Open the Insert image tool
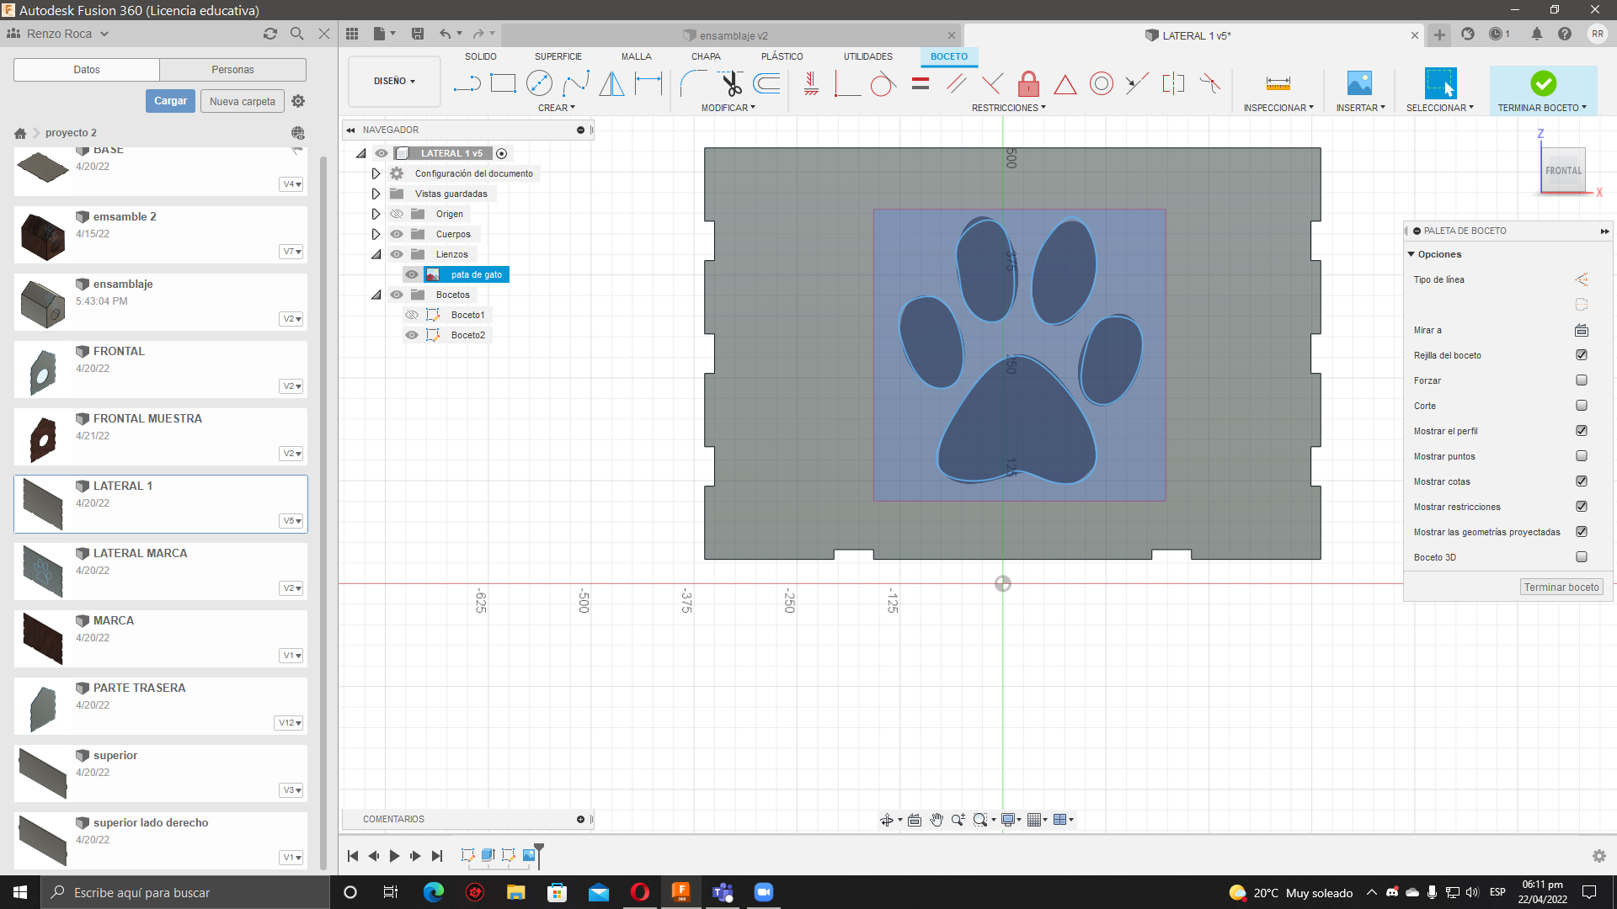Image resolution: width=1617 pixels, height=909 pixels. pos(1359,83)
